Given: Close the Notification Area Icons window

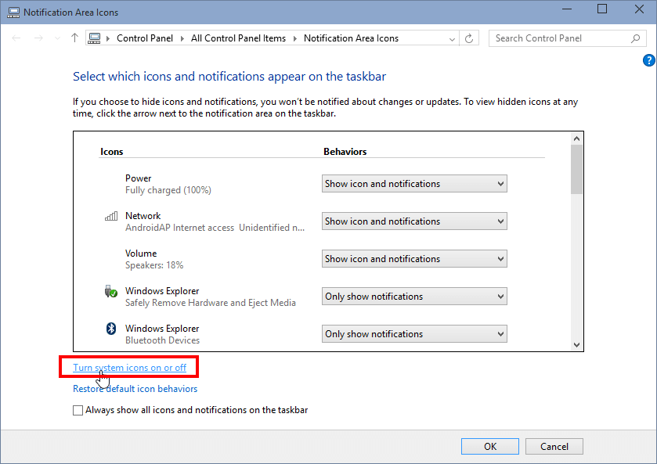Looking at the screenshot, I should point(639,9).
